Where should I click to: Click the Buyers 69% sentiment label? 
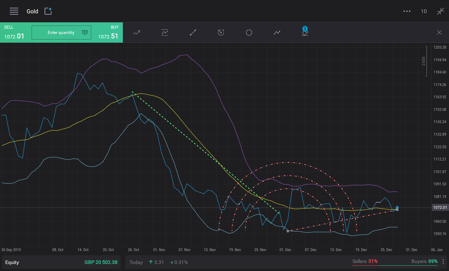click(424, 261)
